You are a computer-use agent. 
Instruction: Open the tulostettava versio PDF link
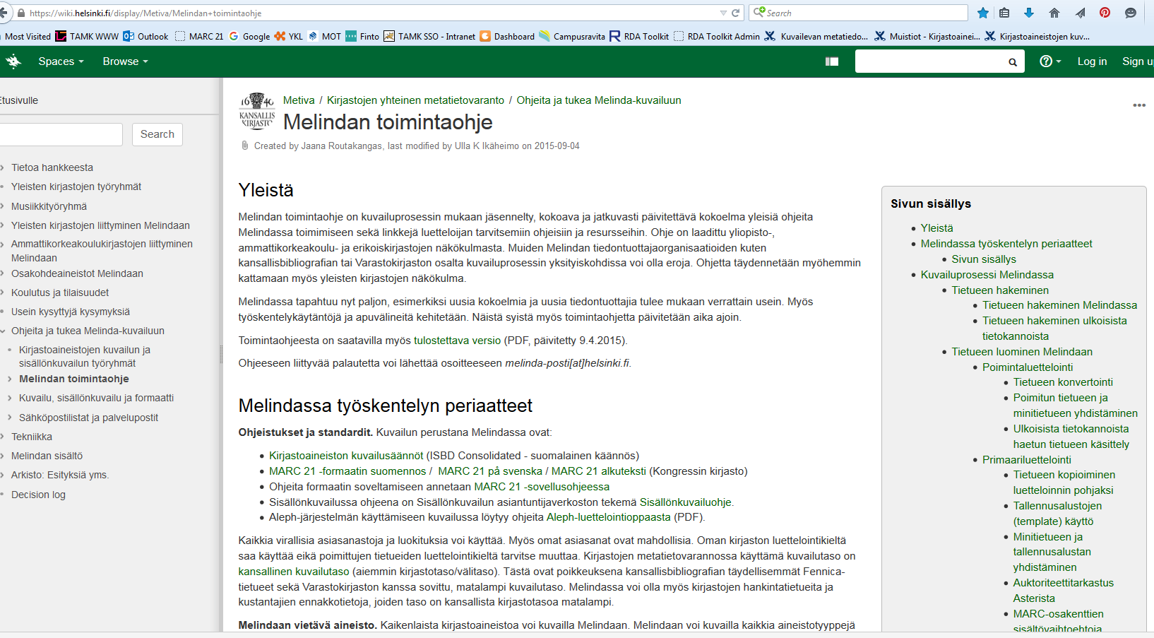click(x=457, y=341)
